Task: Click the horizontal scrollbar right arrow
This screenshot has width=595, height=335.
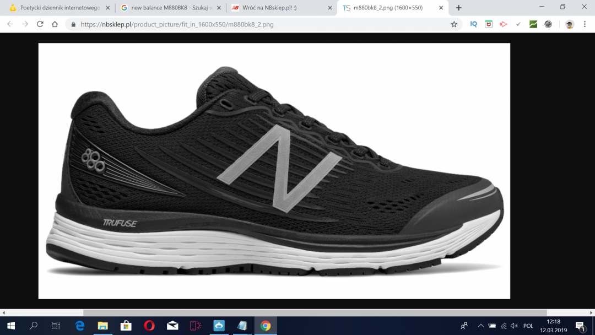Action: [x=591, y=312]
